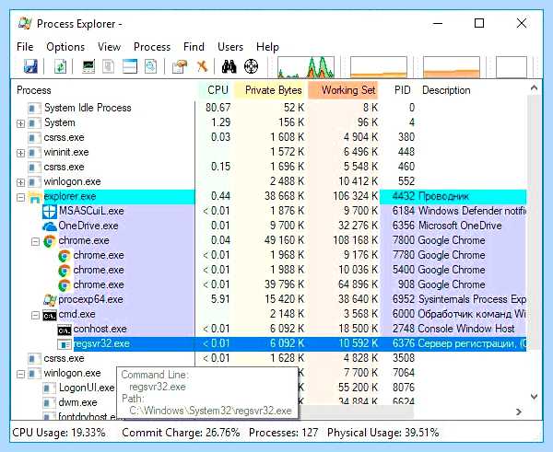The width and height of the screenshot is (553, 452).
Task: Click the OneDrive cloud icon
Action: (x=50, y=226)
